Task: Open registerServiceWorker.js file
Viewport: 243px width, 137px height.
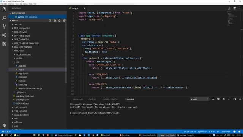Action: (30, 88)
